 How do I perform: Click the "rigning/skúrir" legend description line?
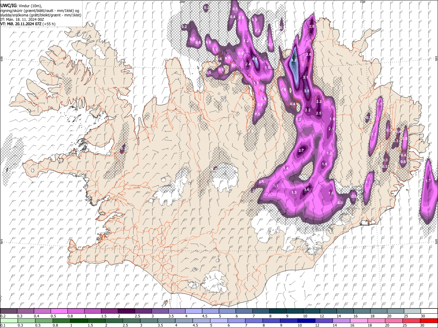tap(40, 10)
